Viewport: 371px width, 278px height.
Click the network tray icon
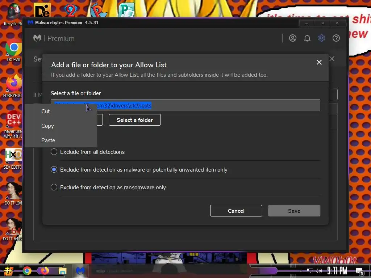[x=310, y=271]
